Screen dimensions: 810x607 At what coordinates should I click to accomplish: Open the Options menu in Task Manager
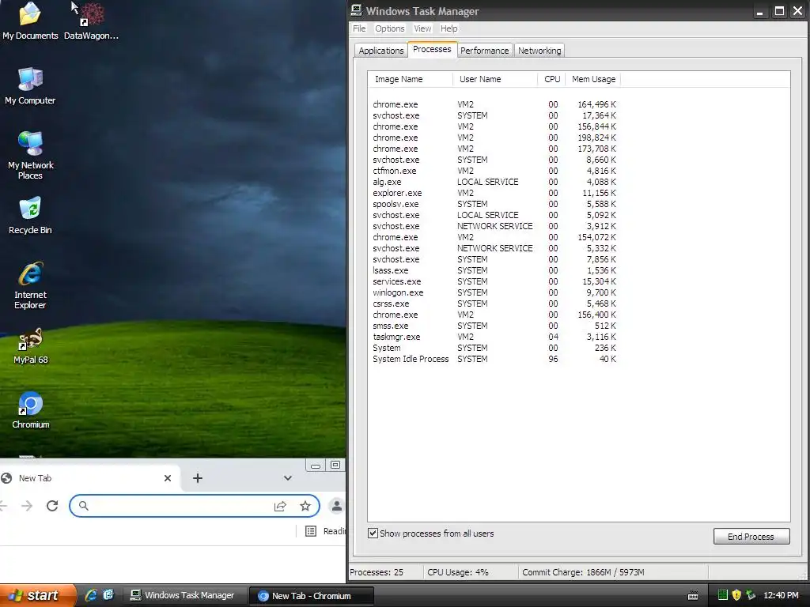pyautogui.click(x=389, y=28)
